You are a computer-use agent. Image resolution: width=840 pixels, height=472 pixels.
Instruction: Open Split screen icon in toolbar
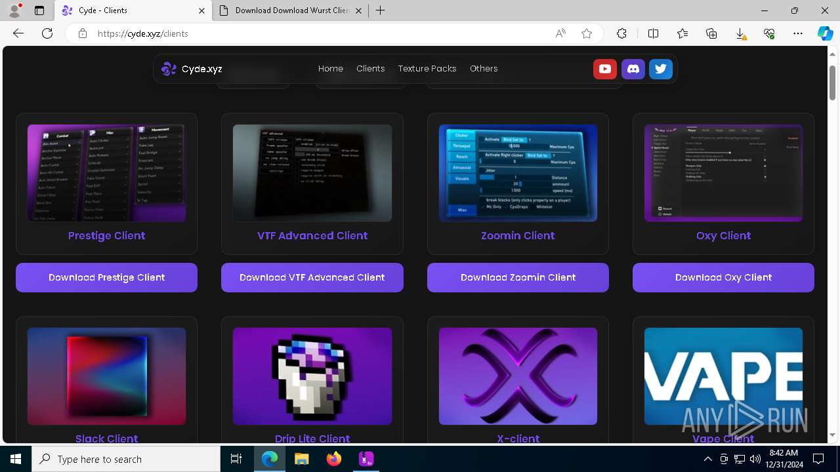point(653,33)
